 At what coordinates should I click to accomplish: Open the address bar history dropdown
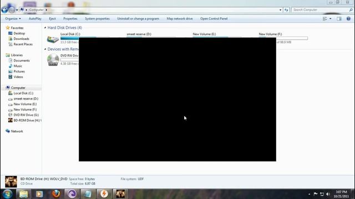point(280,10)
